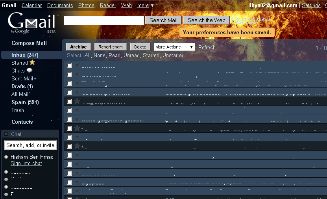The image size is (327, 199).
Task: Click the Search Mail button
Action: [163, 20]
